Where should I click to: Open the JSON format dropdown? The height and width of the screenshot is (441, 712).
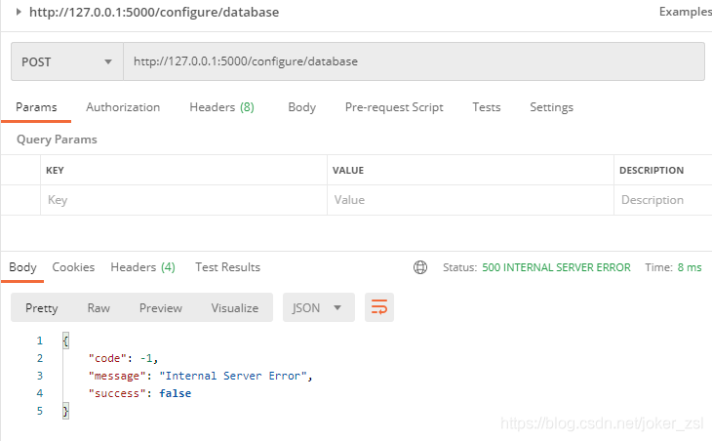point(317,307)
